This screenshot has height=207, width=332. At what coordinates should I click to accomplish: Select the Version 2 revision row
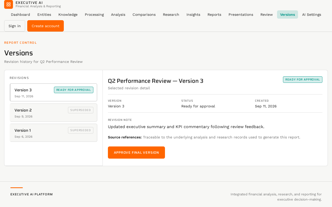tap(53, 113)
